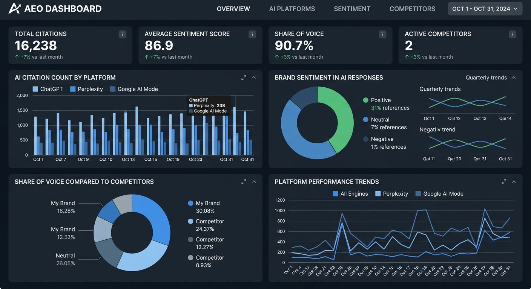531x289 pixels.
Task: Expand Platform Performance Trends chart fullscreen
Action: 504,182
